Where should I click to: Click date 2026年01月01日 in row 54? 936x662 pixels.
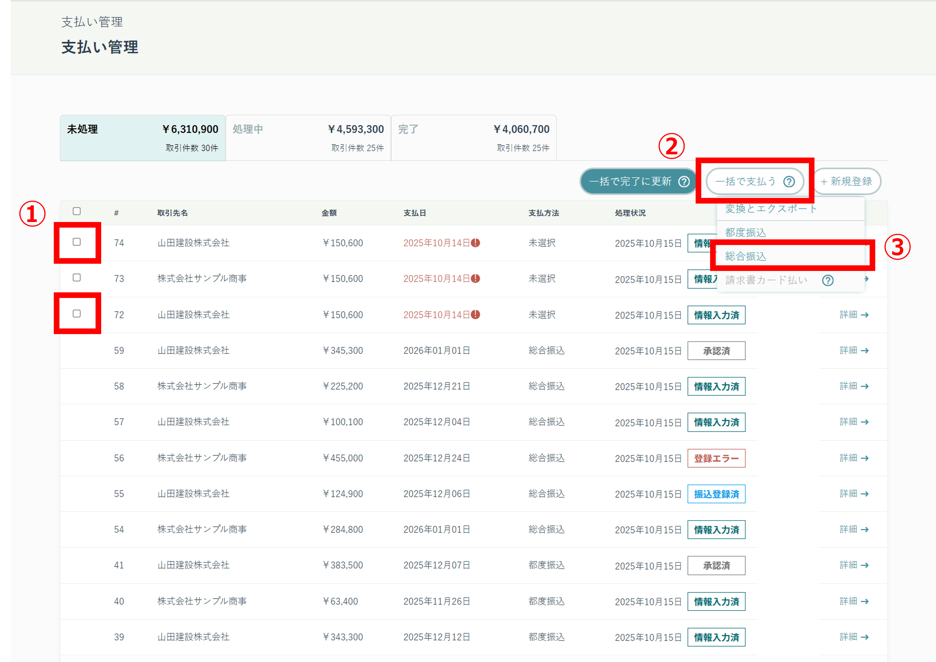click(437, 530)
